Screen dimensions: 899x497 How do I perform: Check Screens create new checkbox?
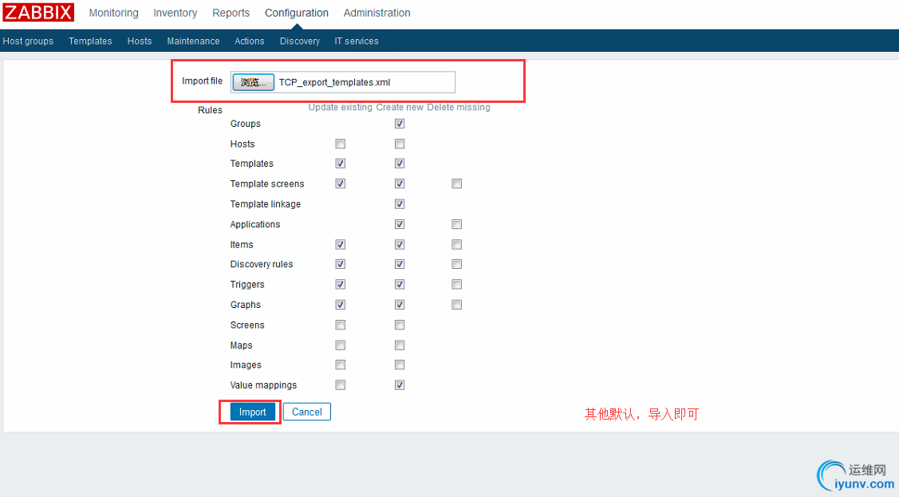tap(400, 325)
